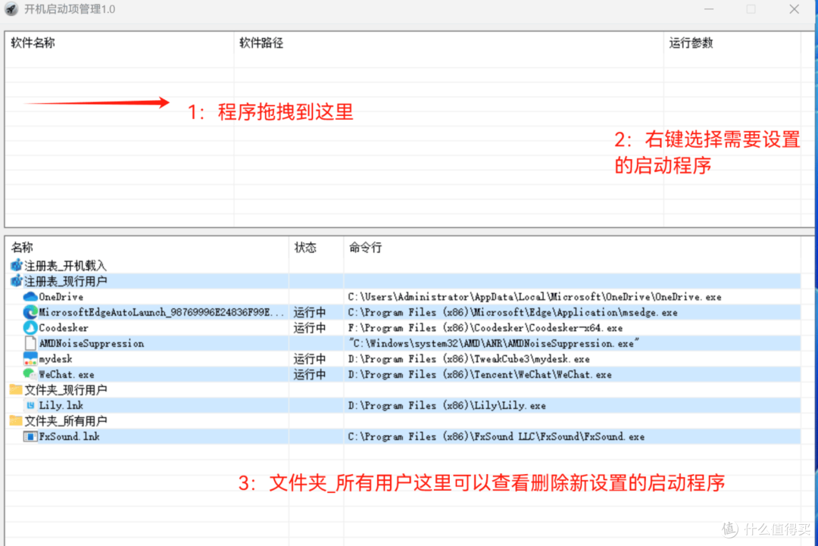Click the AMDNoiseSuppression.exe command line path
Screen dimensions: 818x546
494,344
